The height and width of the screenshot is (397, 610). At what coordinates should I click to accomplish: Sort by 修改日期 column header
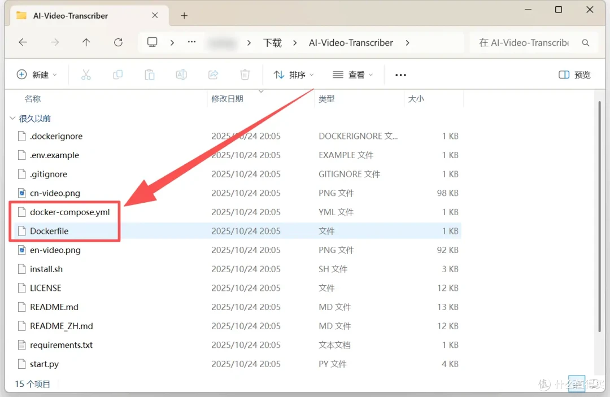tap(227, 99)
